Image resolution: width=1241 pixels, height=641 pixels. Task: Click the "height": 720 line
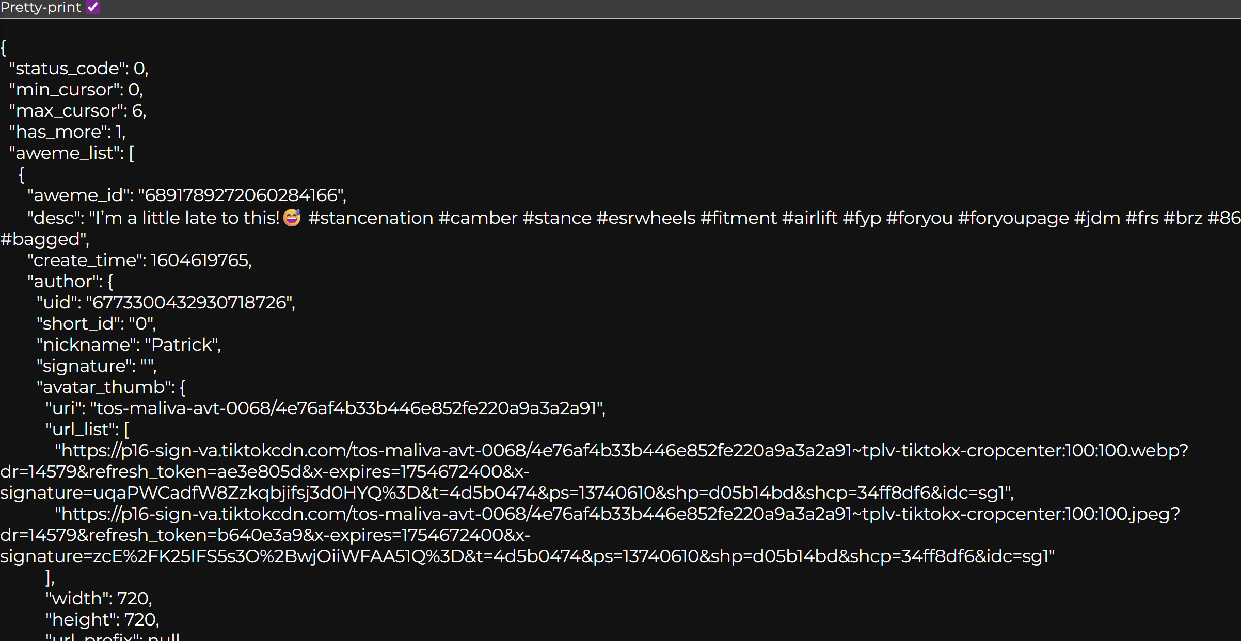102,620
